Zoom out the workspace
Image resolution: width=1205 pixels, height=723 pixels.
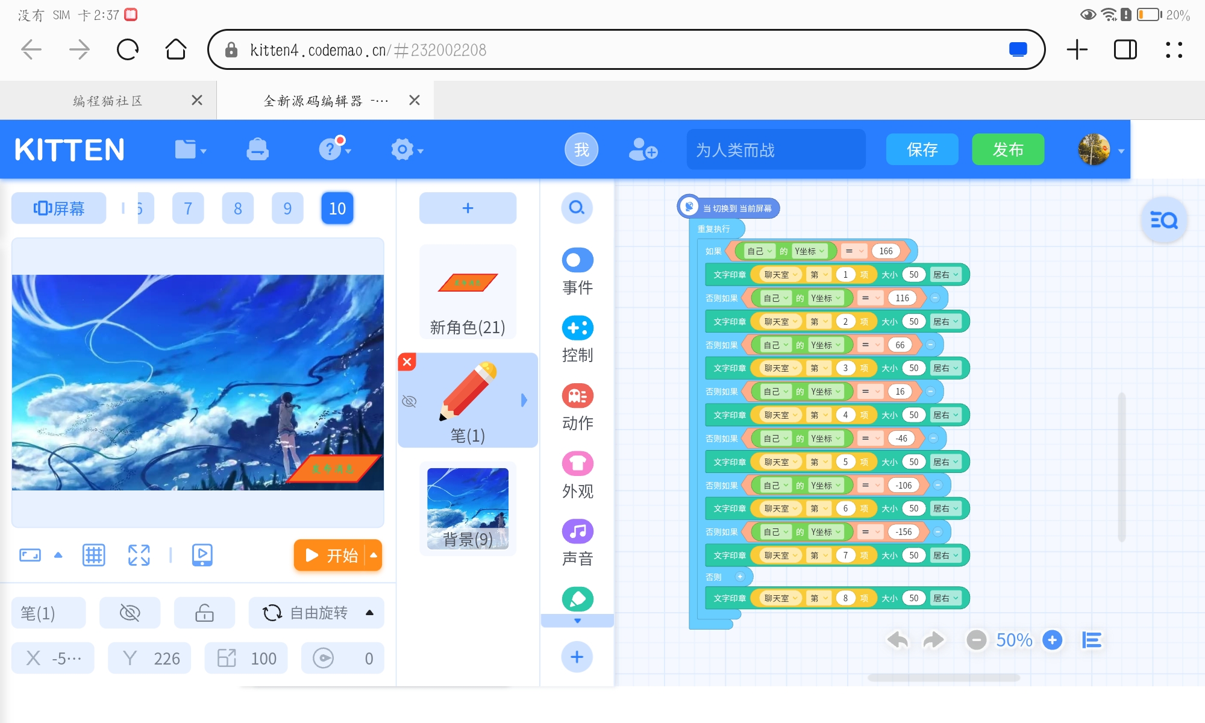pyautogui.click(x=977, y=640)
